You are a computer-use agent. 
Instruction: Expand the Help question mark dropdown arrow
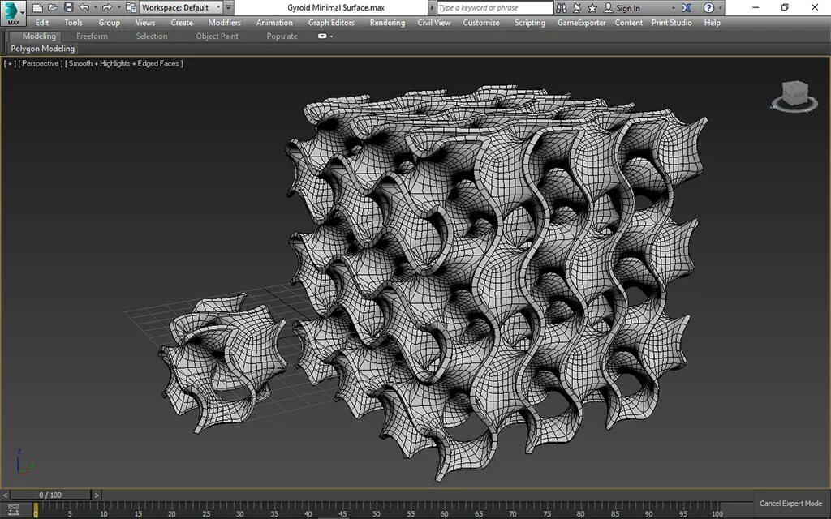pyautogui.click(x=721, y=8)
